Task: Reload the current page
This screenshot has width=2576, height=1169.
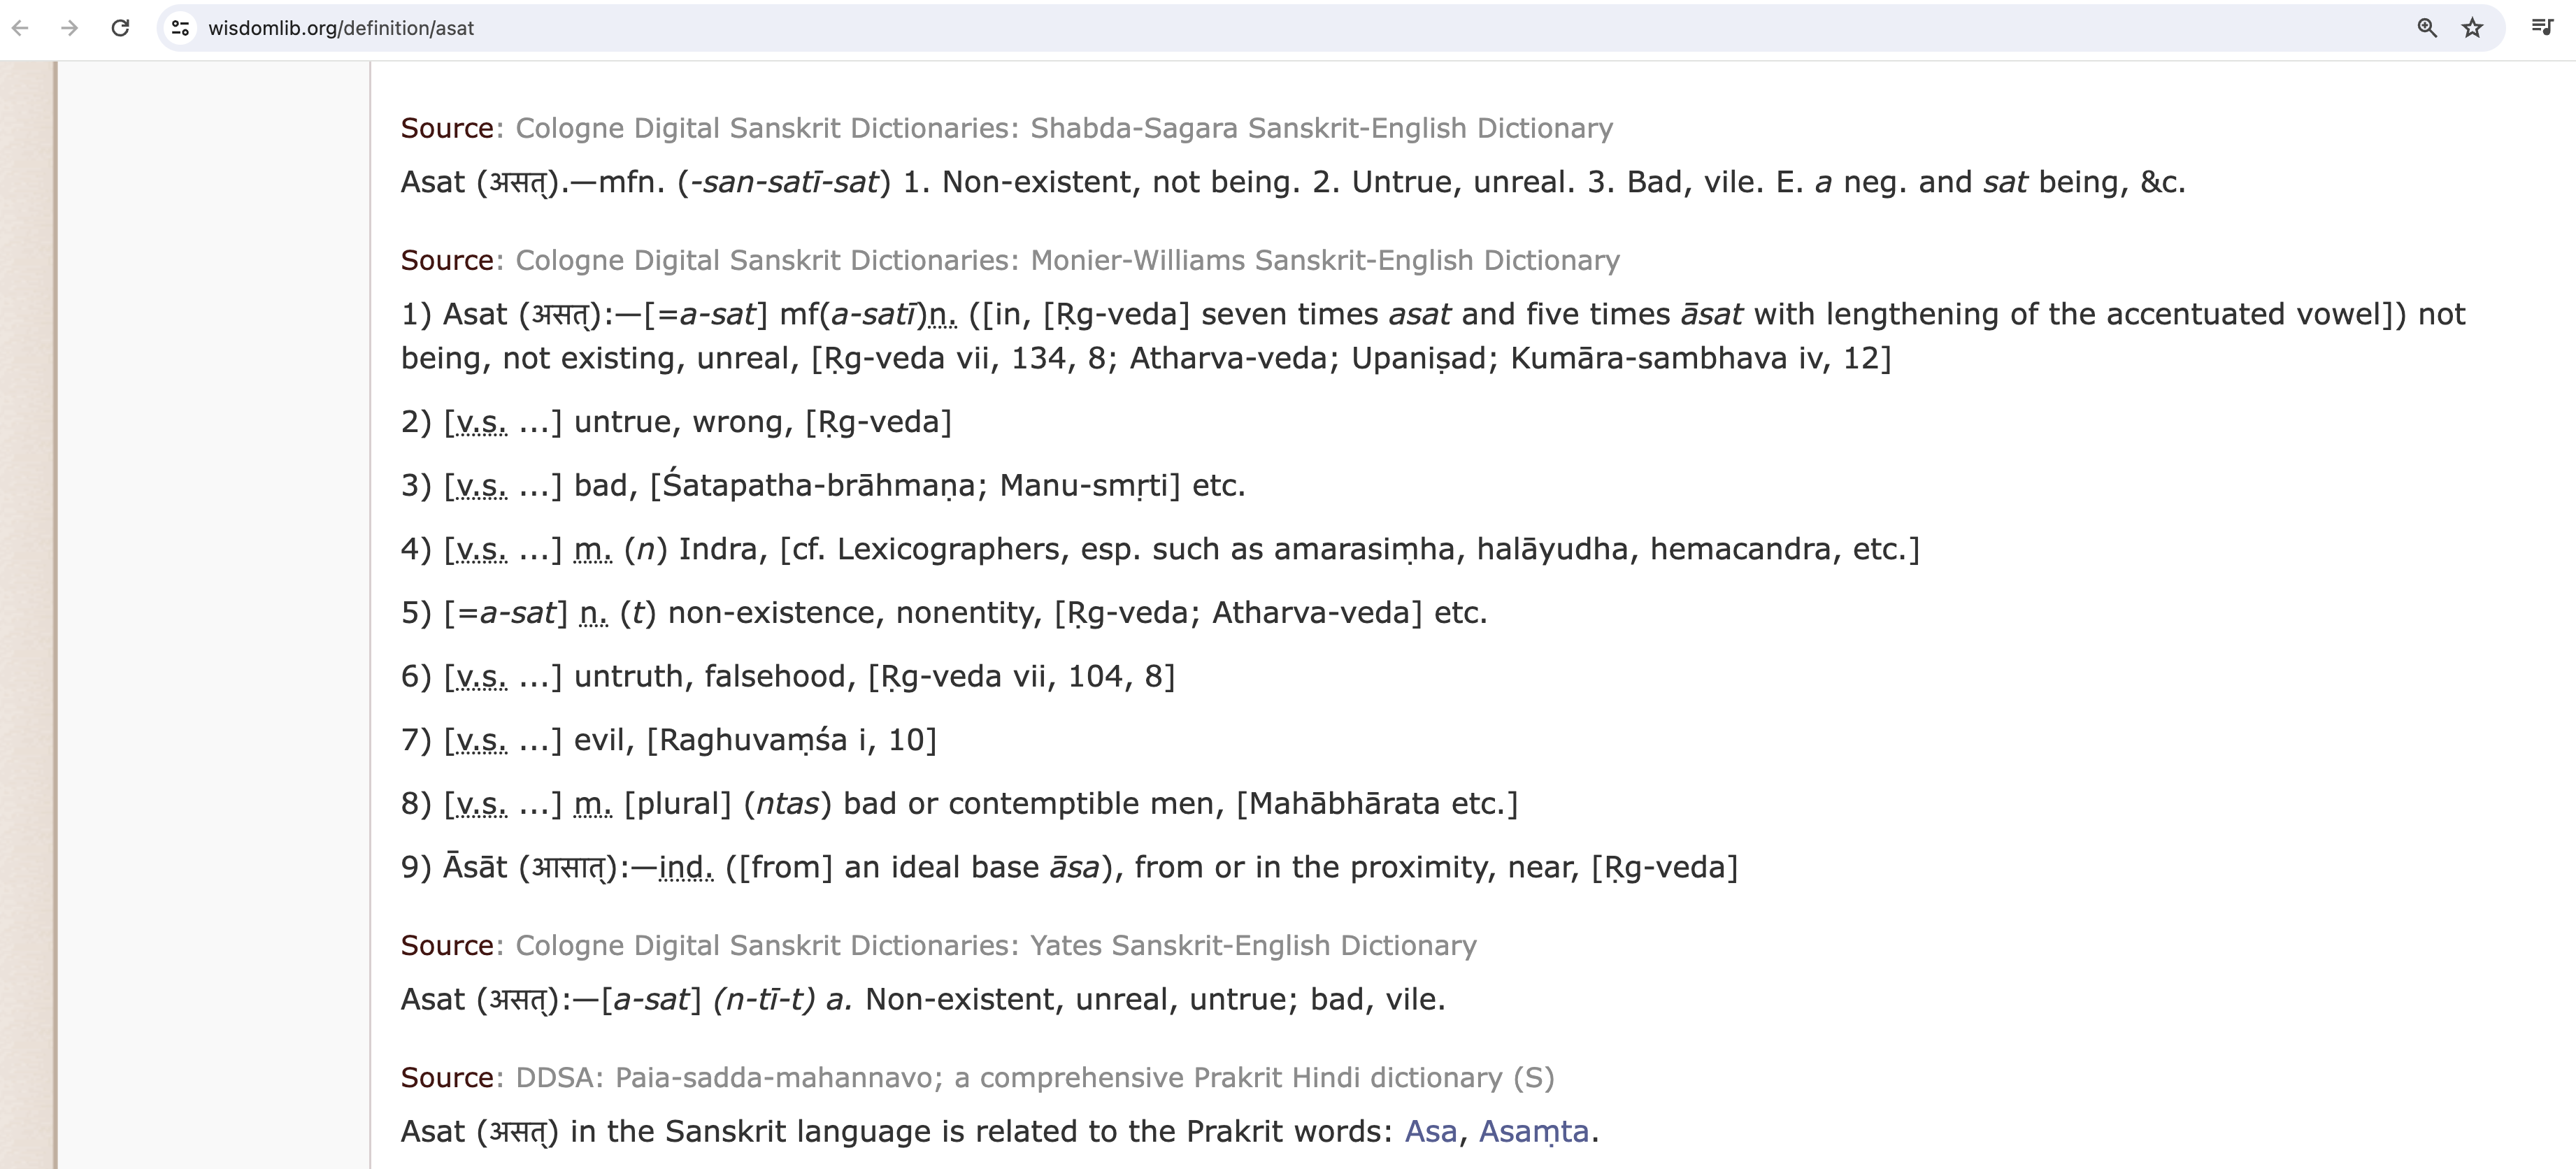Action: [x=120, y=28]
